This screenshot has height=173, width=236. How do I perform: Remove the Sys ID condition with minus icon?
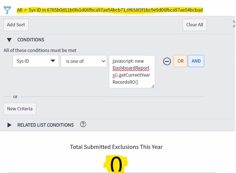pyautogui.click(x=167, y=61)
